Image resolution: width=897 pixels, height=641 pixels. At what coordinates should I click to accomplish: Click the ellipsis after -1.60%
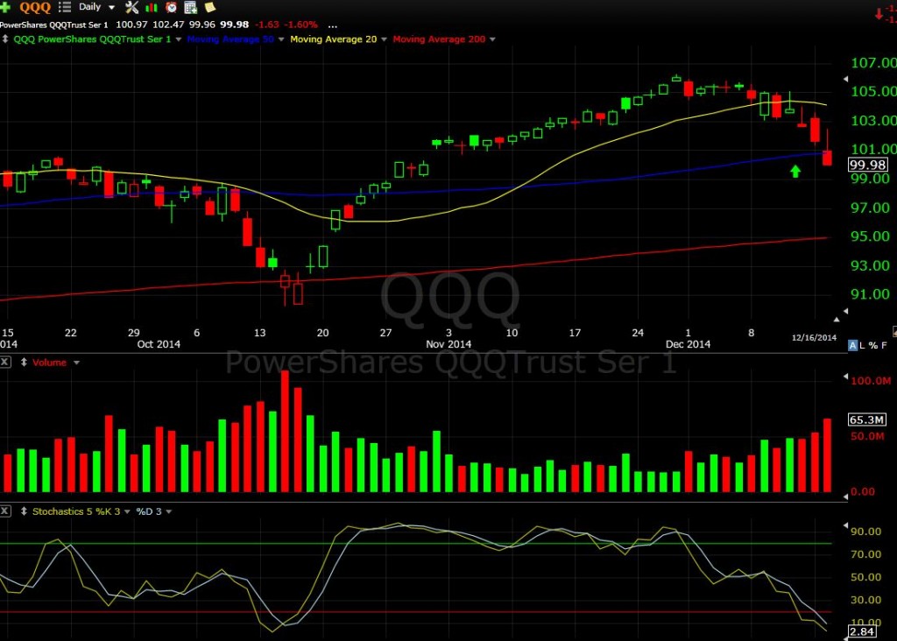point(332,25)
